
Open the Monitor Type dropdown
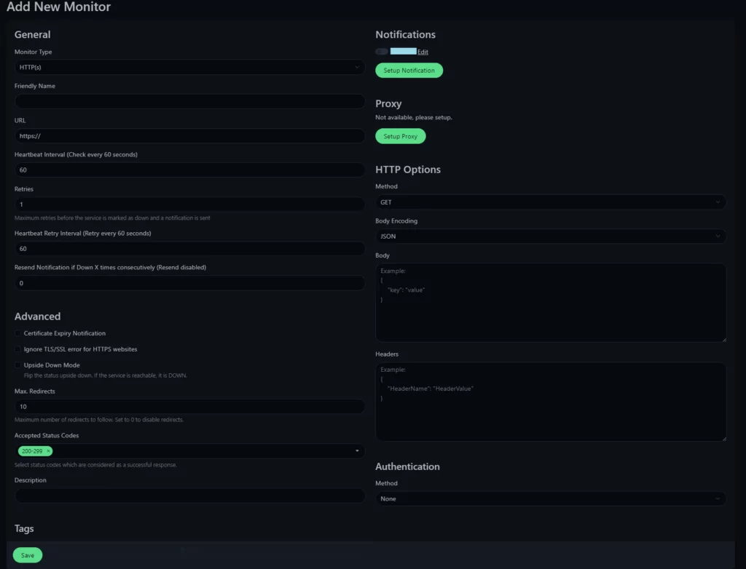point(189,67)
